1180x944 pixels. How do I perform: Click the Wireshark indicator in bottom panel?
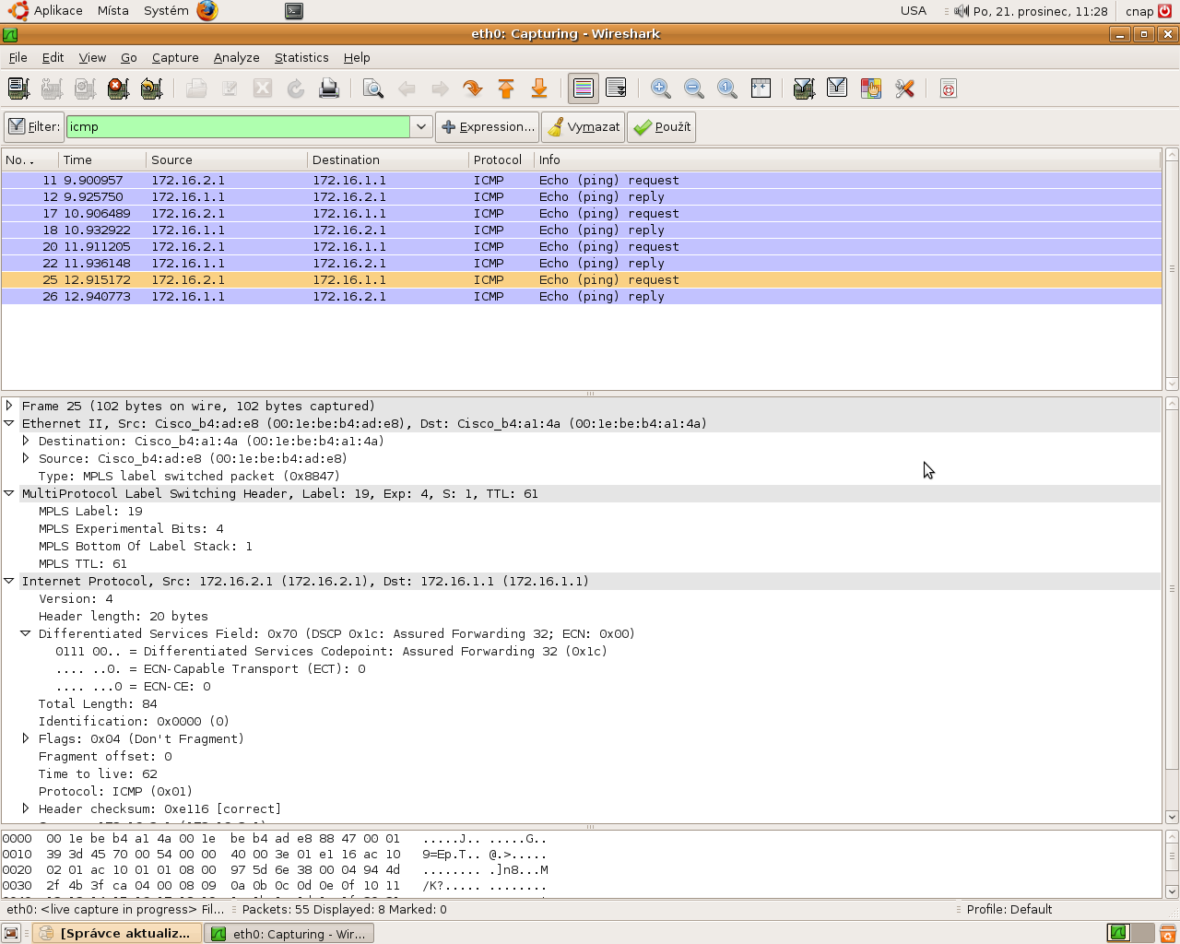pyautogui.click(x=1118, y=933)
